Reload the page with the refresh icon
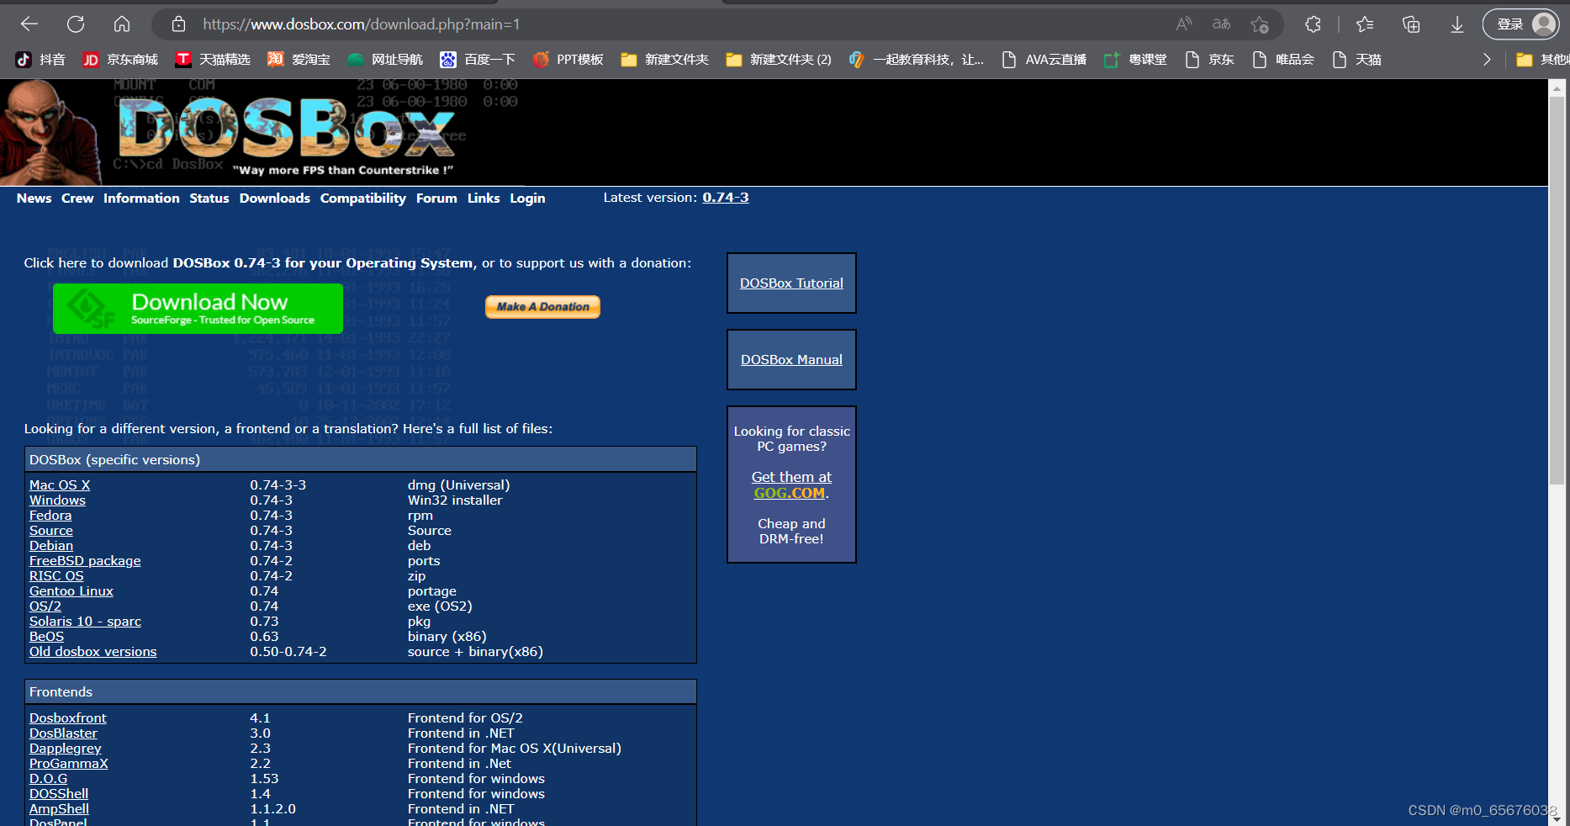The image size is (1570, 826). pos(76,24)
